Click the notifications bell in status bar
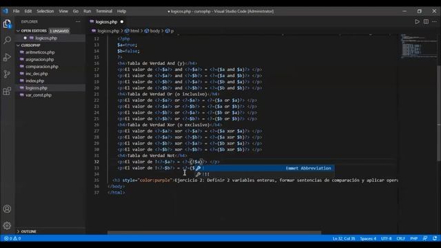 (x=435, y=238)
